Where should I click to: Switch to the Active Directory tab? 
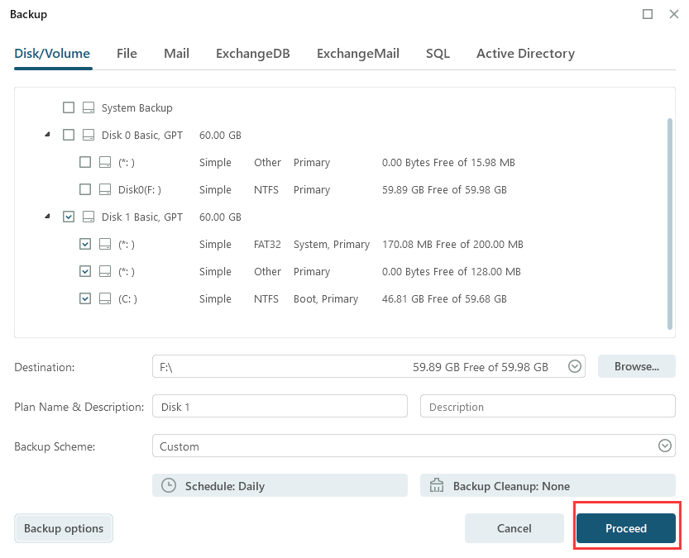tap(525, 54)
